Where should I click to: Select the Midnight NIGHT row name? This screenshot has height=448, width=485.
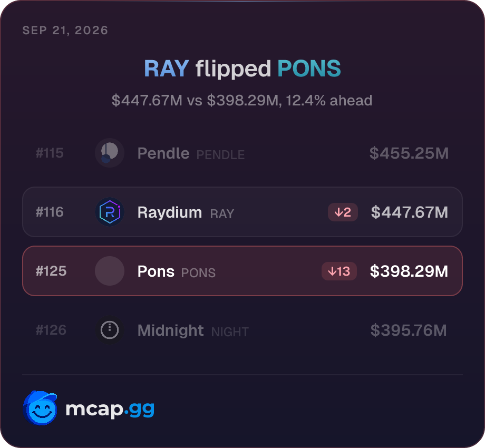pyautogui.click(x=193, y=330)
